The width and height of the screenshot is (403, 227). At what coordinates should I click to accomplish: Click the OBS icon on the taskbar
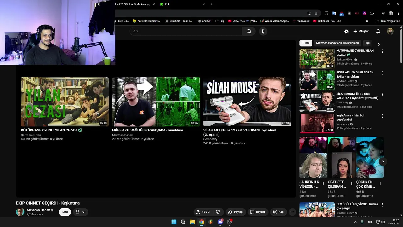[230, 222]
